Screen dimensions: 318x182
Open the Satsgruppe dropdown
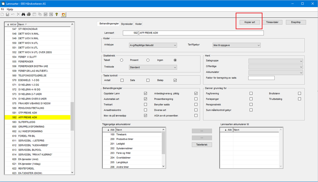[275, 61]
